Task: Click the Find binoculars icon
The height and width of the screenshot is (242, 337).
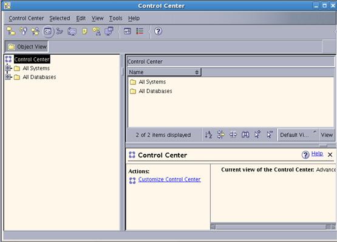Action: [245, 134]
